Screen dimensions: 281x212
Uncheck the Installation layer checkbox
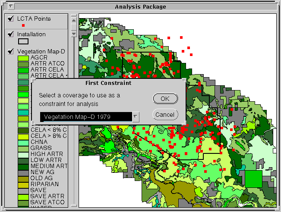[x=11, y=34]
